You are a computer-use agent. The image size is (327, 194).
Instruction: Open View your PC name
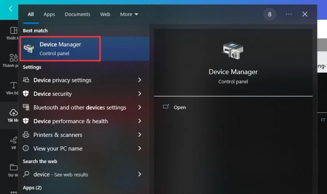84,149
